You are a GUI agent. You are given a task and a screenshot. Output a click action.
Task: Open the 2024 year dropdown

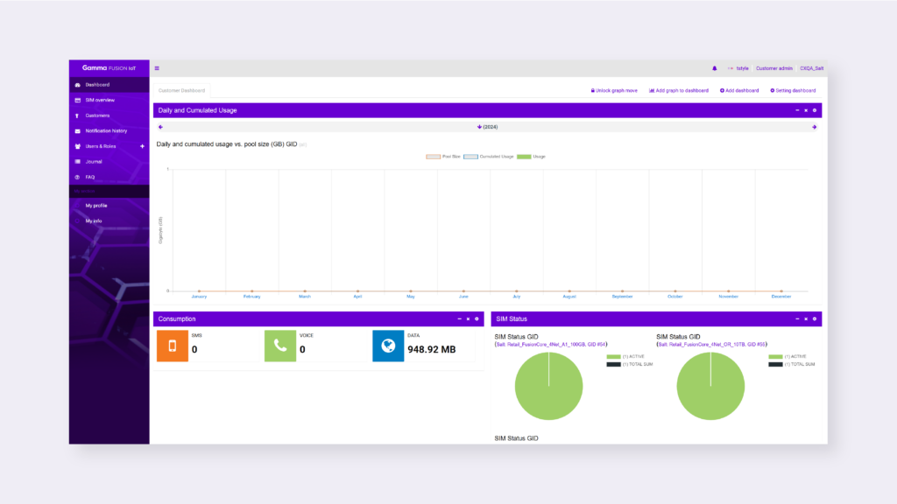pos(487,127)
